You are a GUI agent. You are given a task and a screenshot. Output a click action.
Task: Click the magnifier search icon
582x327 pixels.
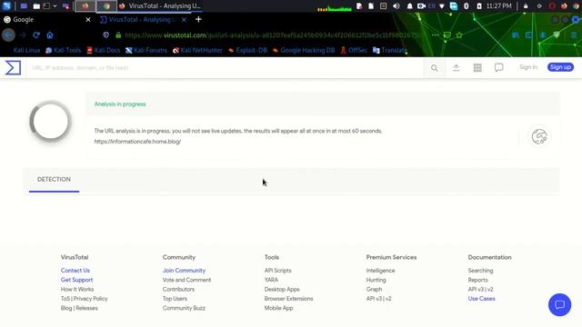tap(435, 68)
